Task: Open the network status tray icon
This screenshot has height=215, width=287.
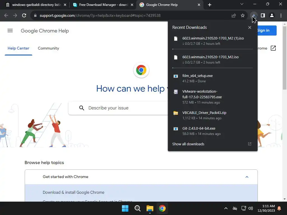Action: pyautogui.click(x=244, y=208)
